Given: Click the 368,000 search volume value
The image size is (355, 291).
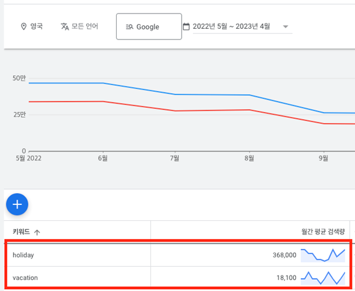Looking at the screenshot, I should click(x=284, y=255).
